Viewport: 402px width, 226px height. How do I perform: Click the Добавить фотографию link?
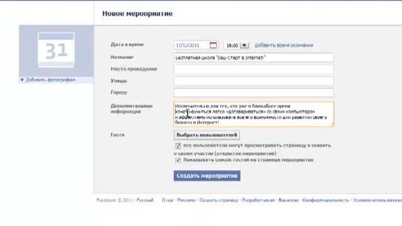pos(50,80)
